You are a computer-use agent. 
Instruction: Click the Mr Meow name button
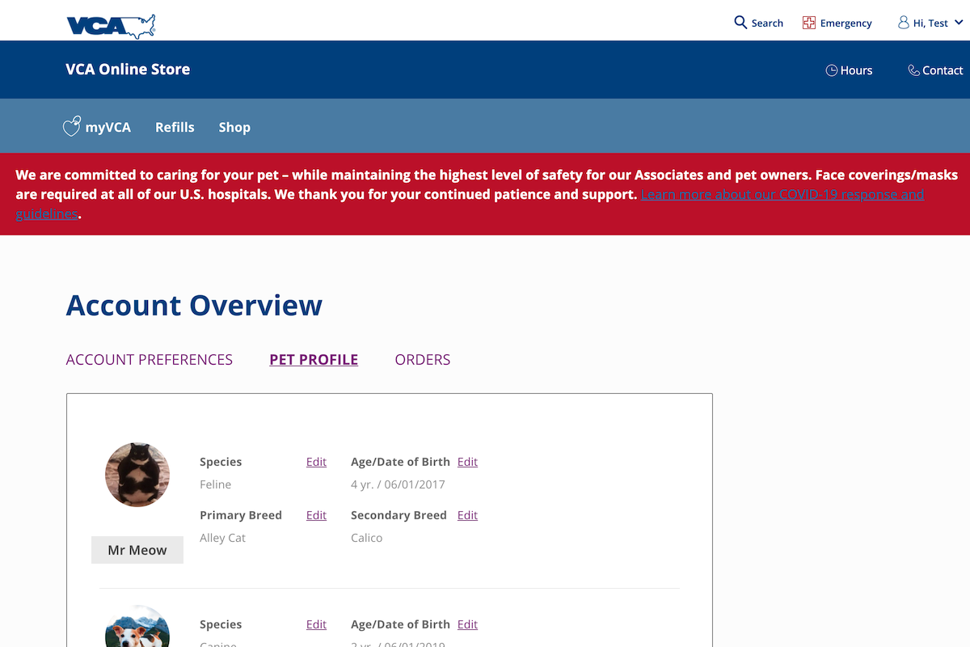click(x=137, y=550)
